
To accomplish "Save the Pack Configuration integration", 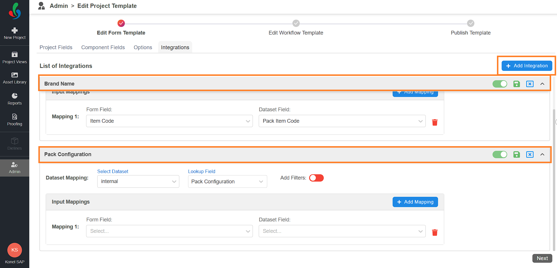I will (x=516, y=155).
